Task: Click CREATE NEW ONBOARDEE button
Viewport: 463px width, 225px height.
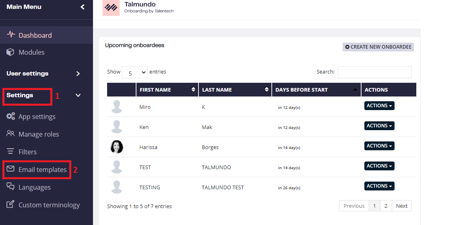Action: tap(378, 47)
